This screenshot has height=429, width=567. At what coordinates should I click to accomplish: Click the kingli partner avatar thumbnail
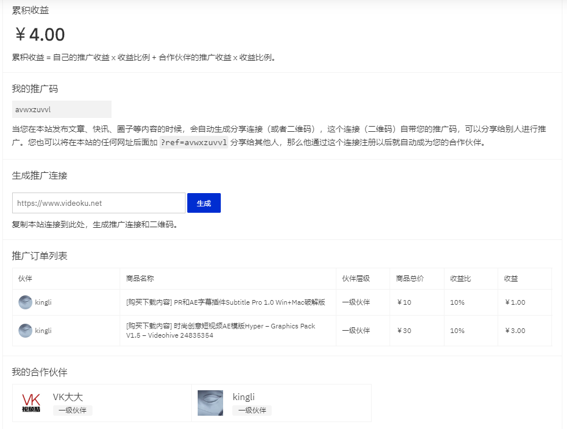click(210, 402)
